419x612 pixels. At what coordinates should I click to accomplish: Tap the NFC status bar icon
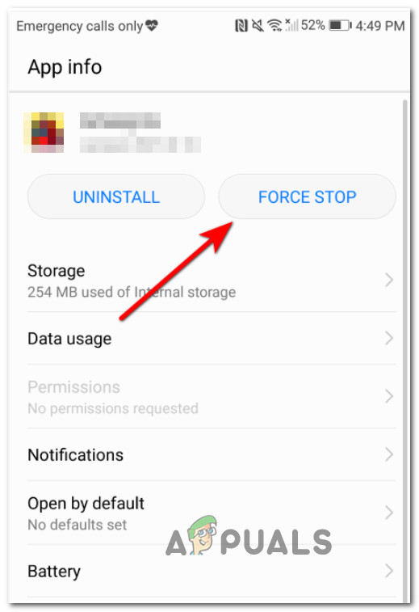coord(241,26)
